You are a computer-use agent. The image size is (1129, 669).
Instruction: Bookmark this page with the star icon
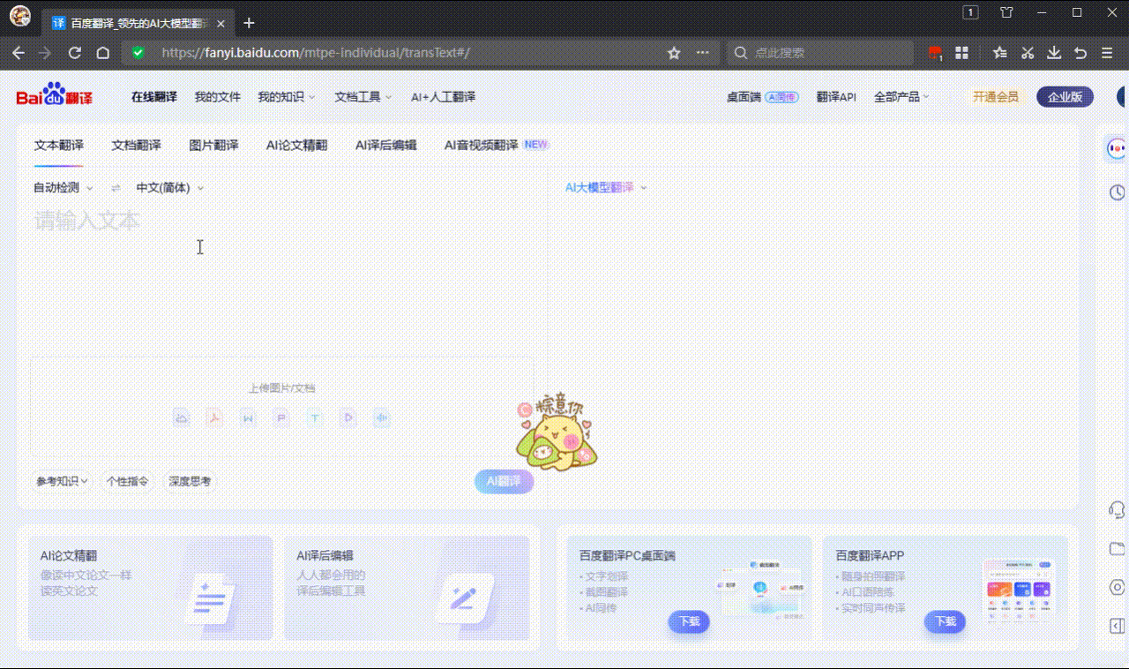(674, 53)
